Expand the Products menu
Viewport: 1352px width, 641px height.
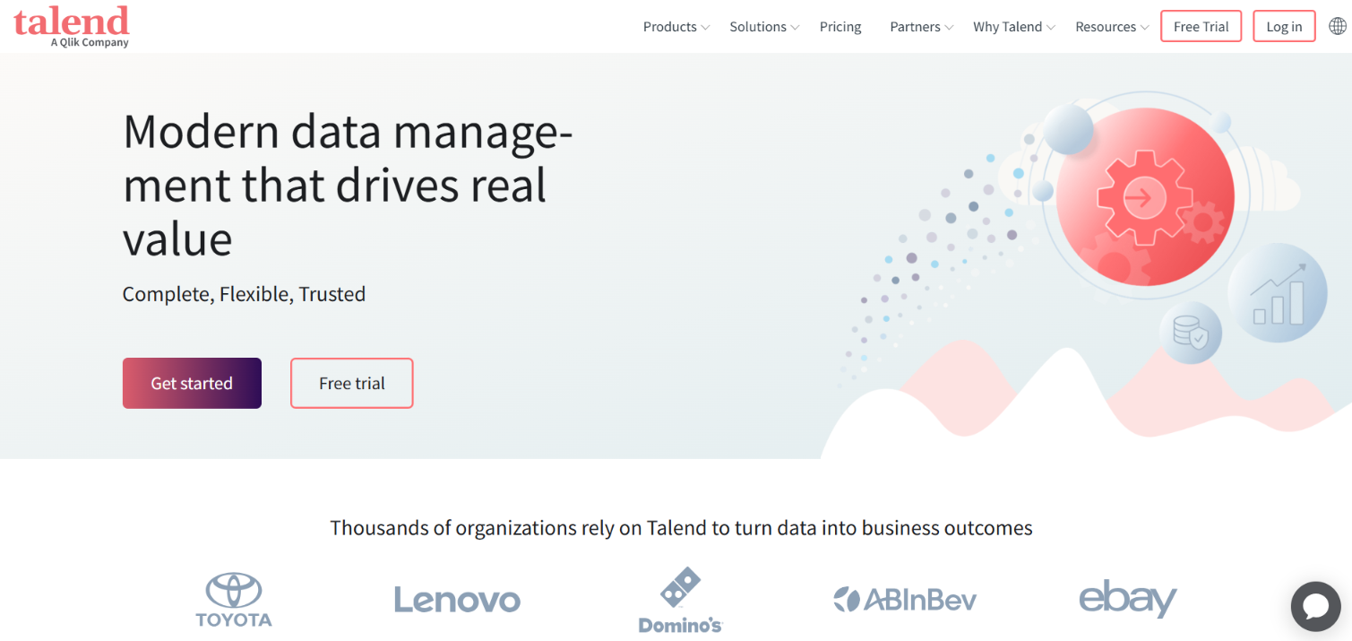point(676,27)
